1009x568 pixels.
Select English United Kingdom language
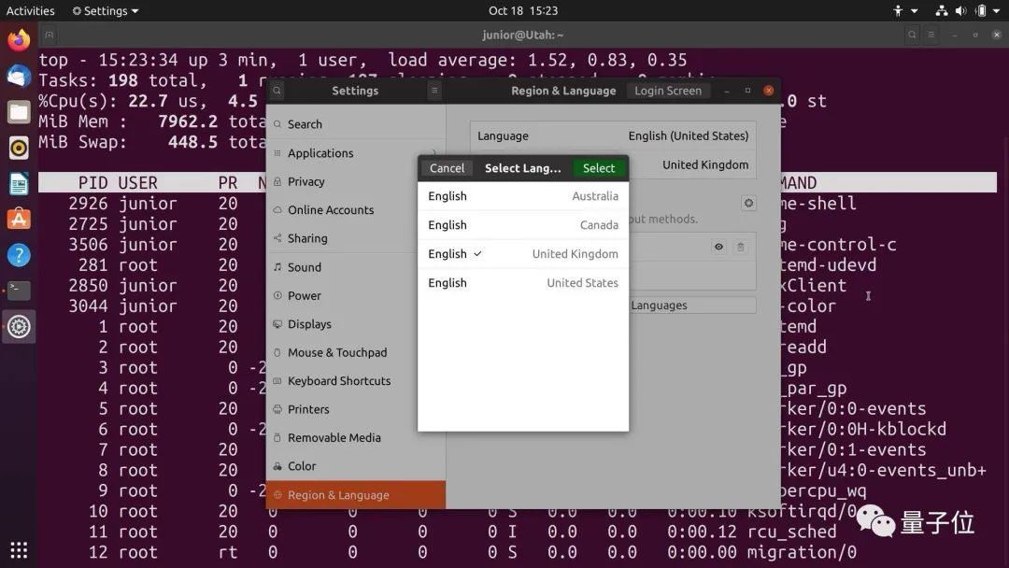[x=522, y=254]
